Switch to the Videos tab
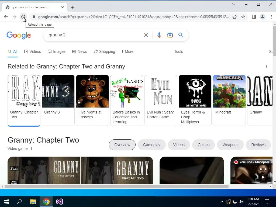The height and width of the screenshot is (207, 276). pos(33,51)
